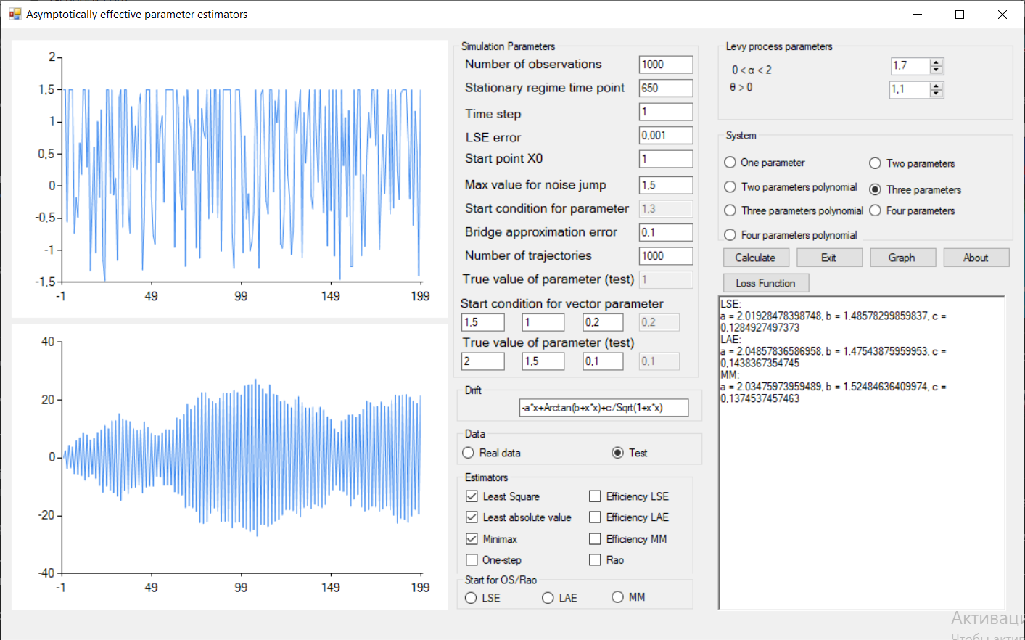Click the theta parameter value field
1025x640 pixels.
910,89
